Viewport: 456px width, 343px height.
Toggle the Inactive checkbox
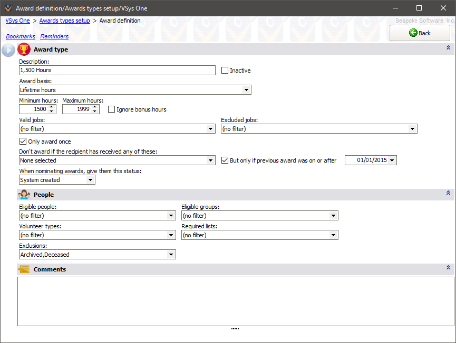225,70
